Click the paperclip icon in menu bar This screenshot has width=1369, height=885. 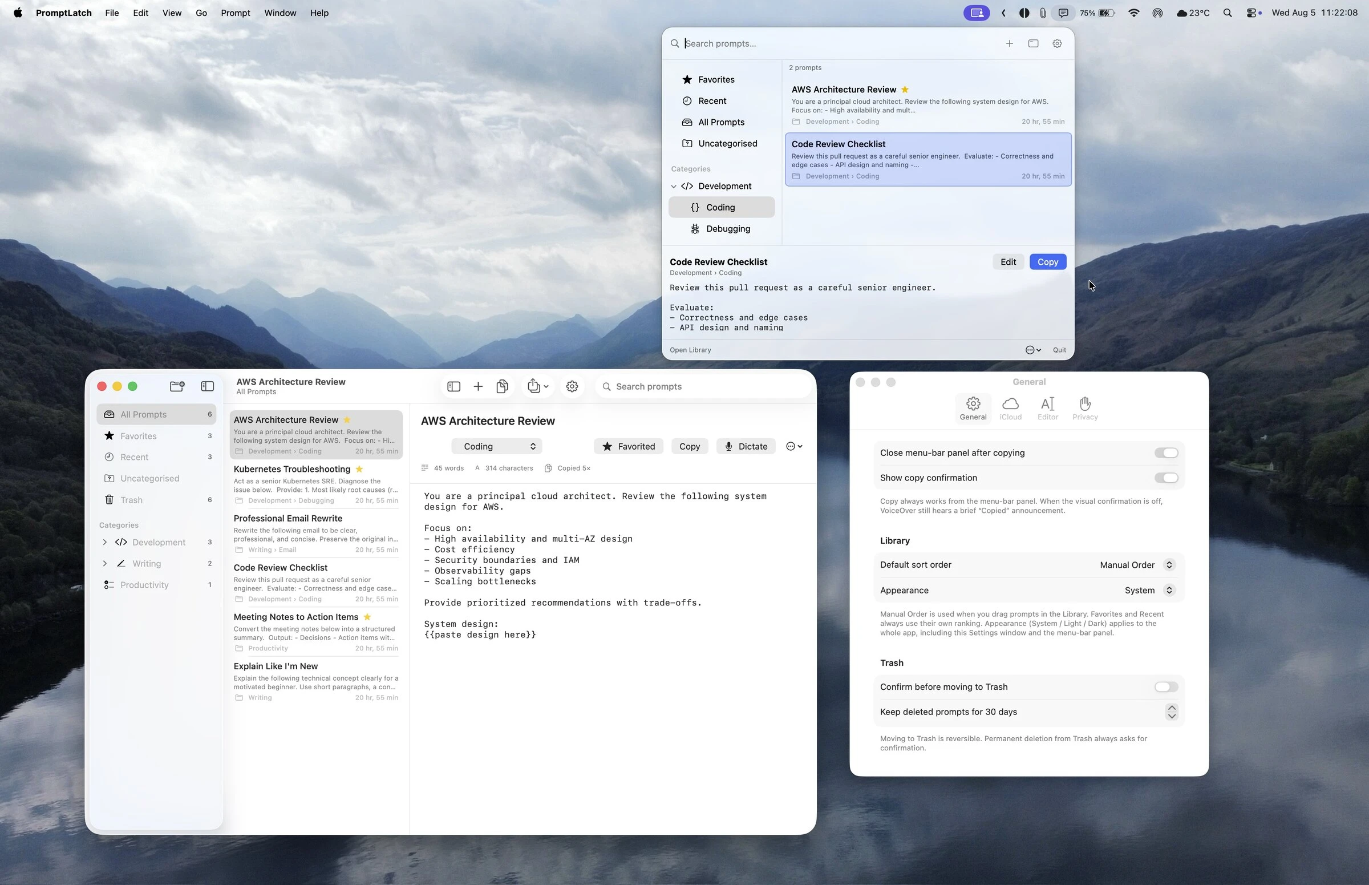click(1043, 13)
